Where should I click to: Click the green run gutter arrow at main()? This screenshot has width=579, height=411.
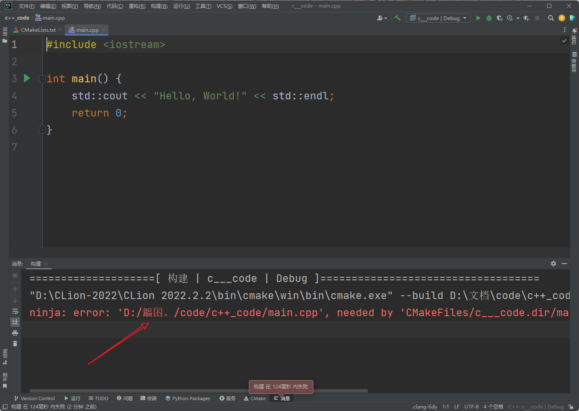click(x=27, y=78)
